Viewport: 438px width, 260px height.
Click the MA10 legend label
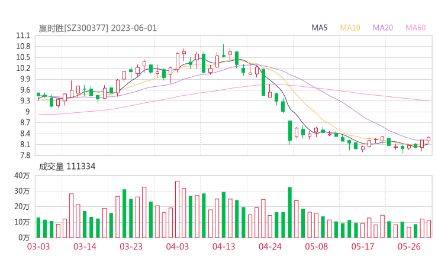click(350, 28)
